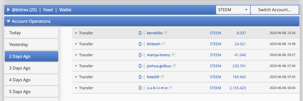The image size is (303, 101).
Task: Click incoming transfer icon beside kernelillo
Action: (x=141, y=33)
